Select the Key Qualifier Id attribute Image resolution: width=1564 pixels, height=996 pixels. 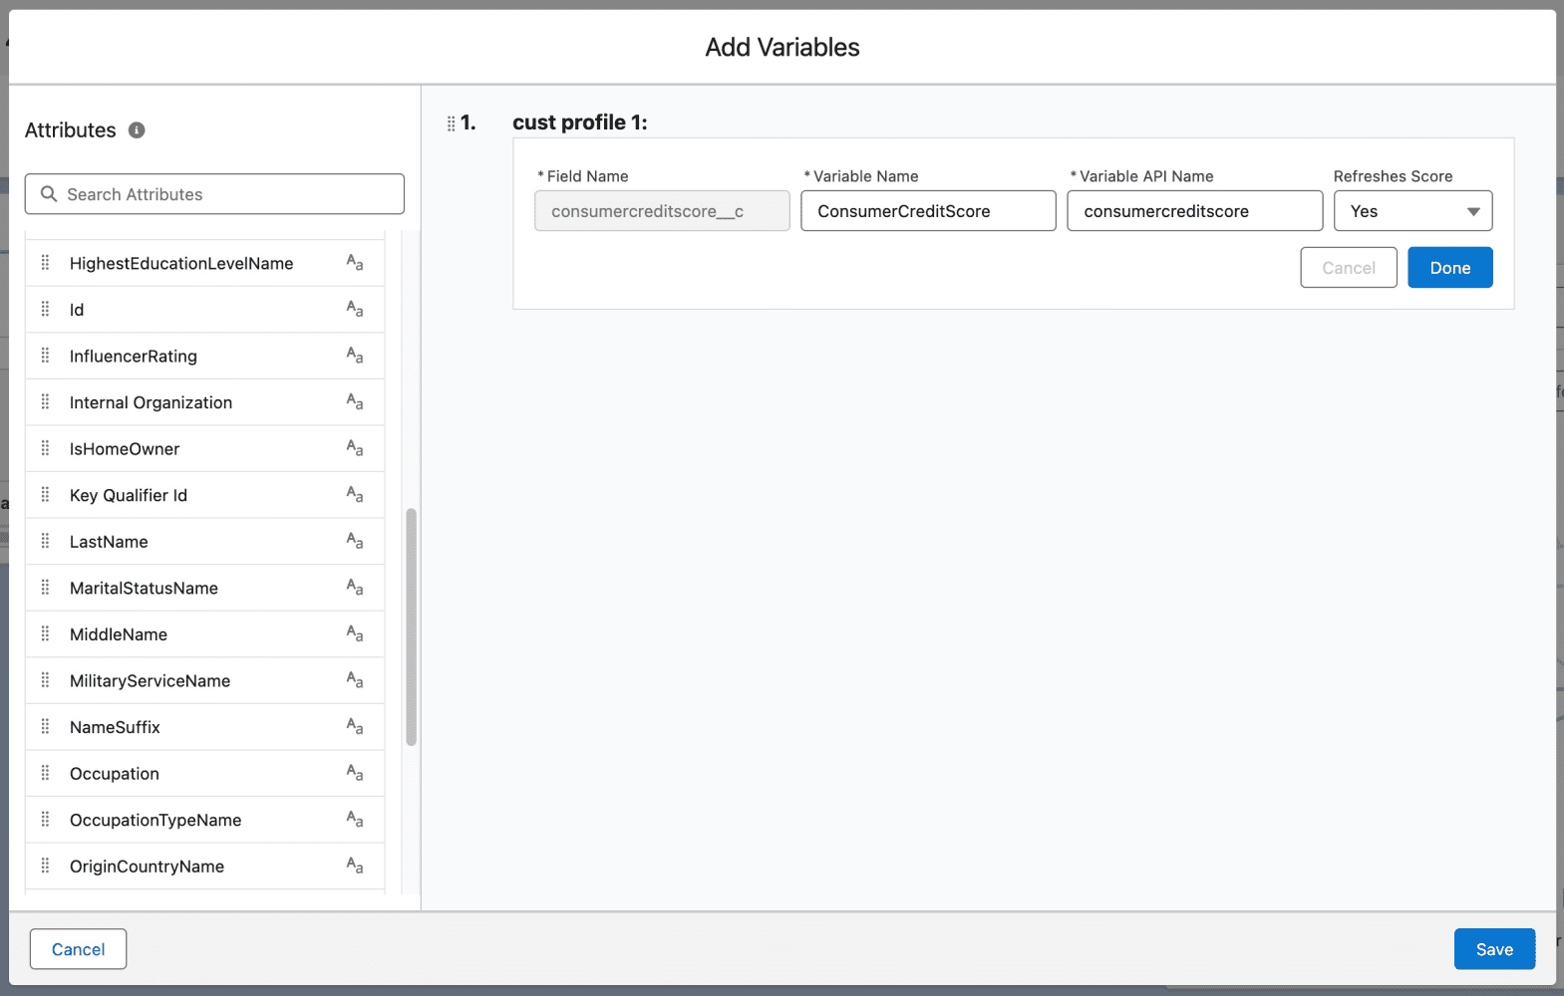[129, 496]
